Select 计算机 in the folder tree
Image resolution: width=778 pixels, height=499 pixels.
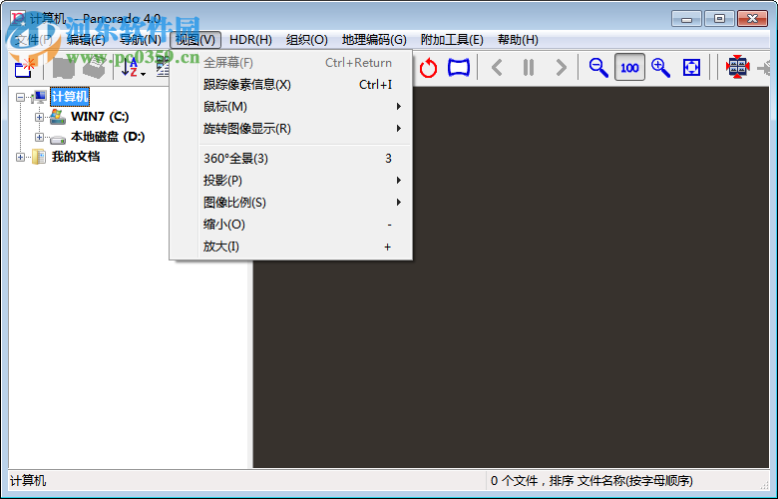[x=70, y=97]
